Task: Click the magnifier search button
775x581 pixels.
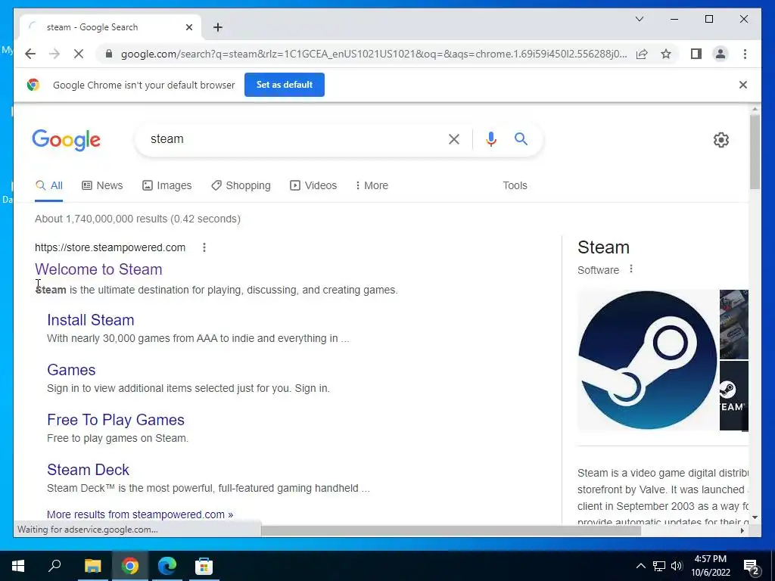Action: 521,139
